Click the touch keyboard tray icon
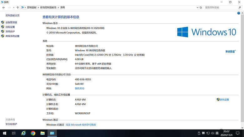Image resolution: width=244 pixels, height=137 pixels. (x=203, y=133)
